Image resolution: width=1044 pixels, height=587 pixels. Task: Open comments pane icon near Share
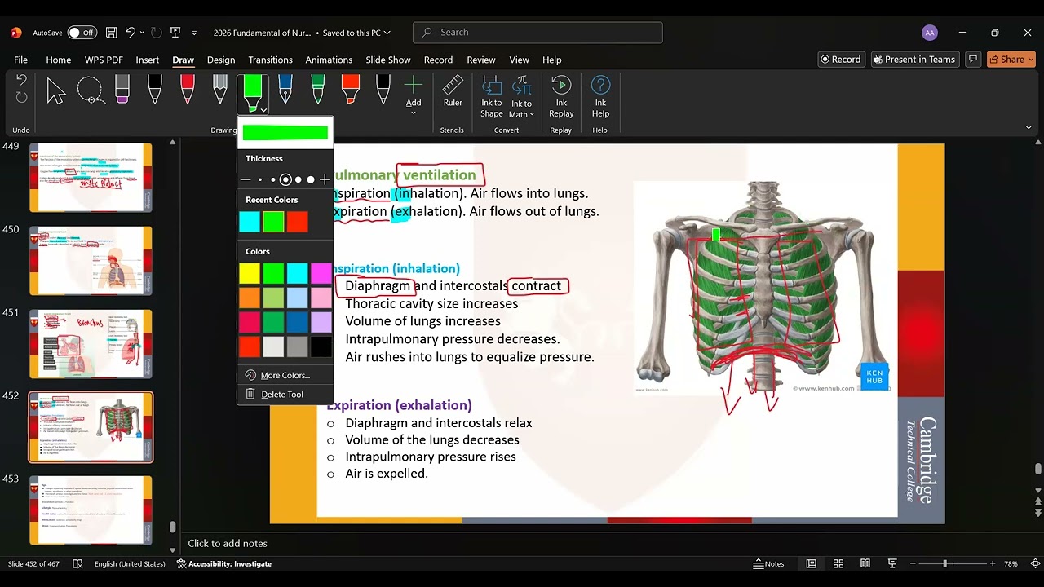tap(972, 60)
